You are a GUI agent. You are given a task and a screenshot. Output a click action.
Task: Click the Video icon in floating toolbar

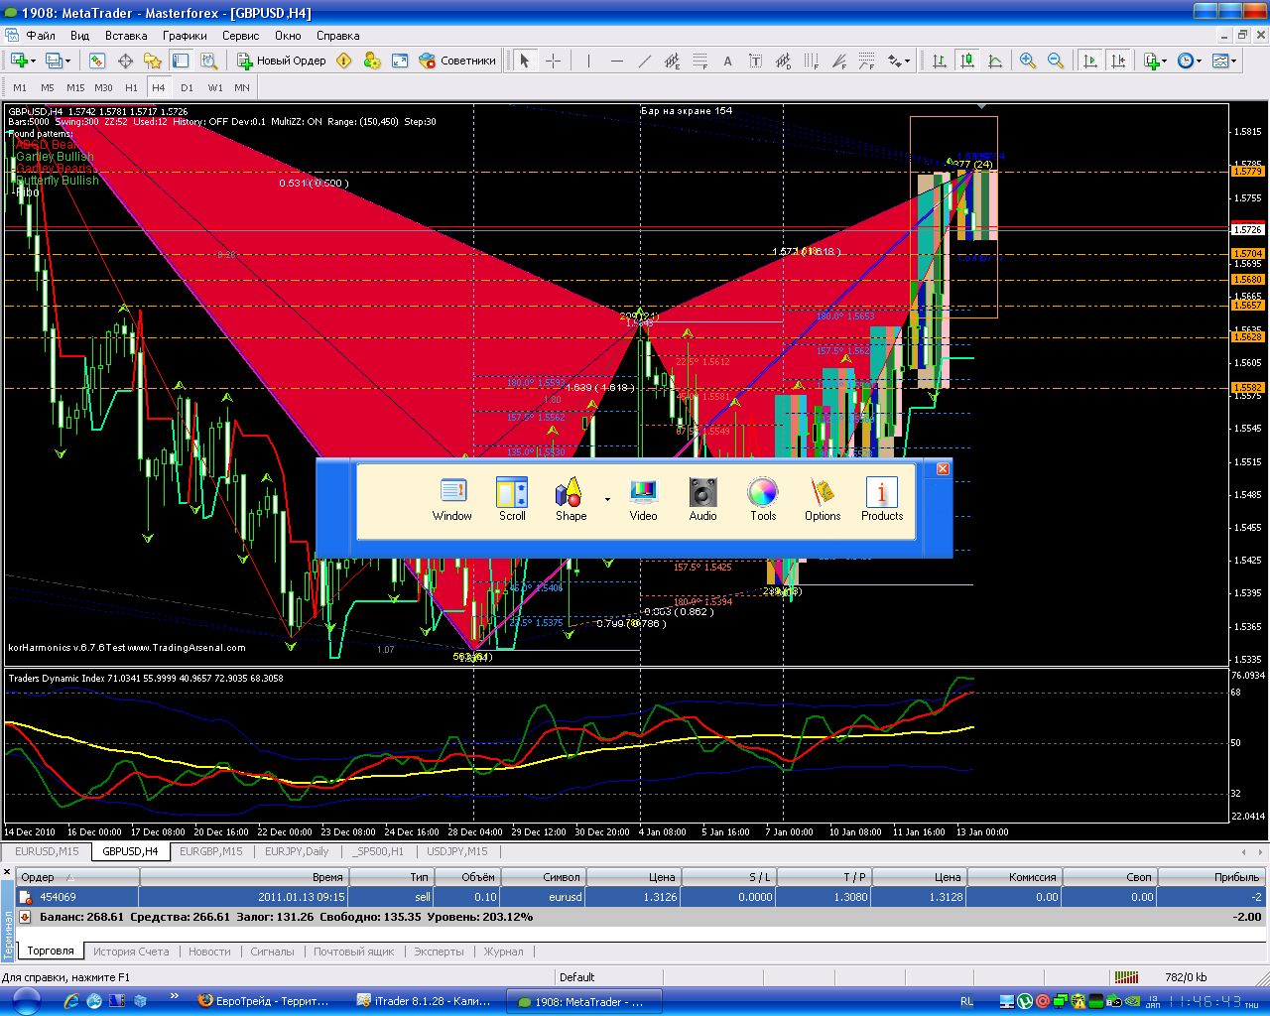643,499
